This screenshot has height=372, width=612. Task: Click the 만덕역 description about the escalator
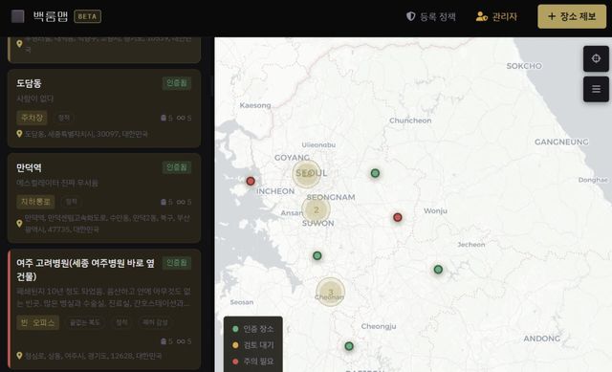pos(57,183)
